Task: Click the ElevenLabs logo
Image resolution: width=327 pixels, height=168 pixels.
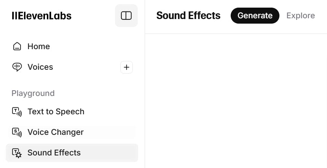Action: [x=41, y=16]
